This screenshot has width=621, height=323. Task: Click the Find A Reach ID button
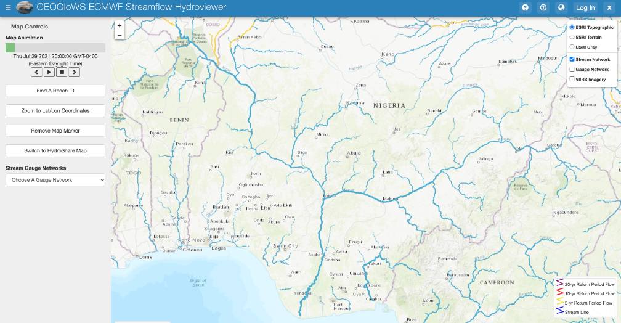(55, 91)
